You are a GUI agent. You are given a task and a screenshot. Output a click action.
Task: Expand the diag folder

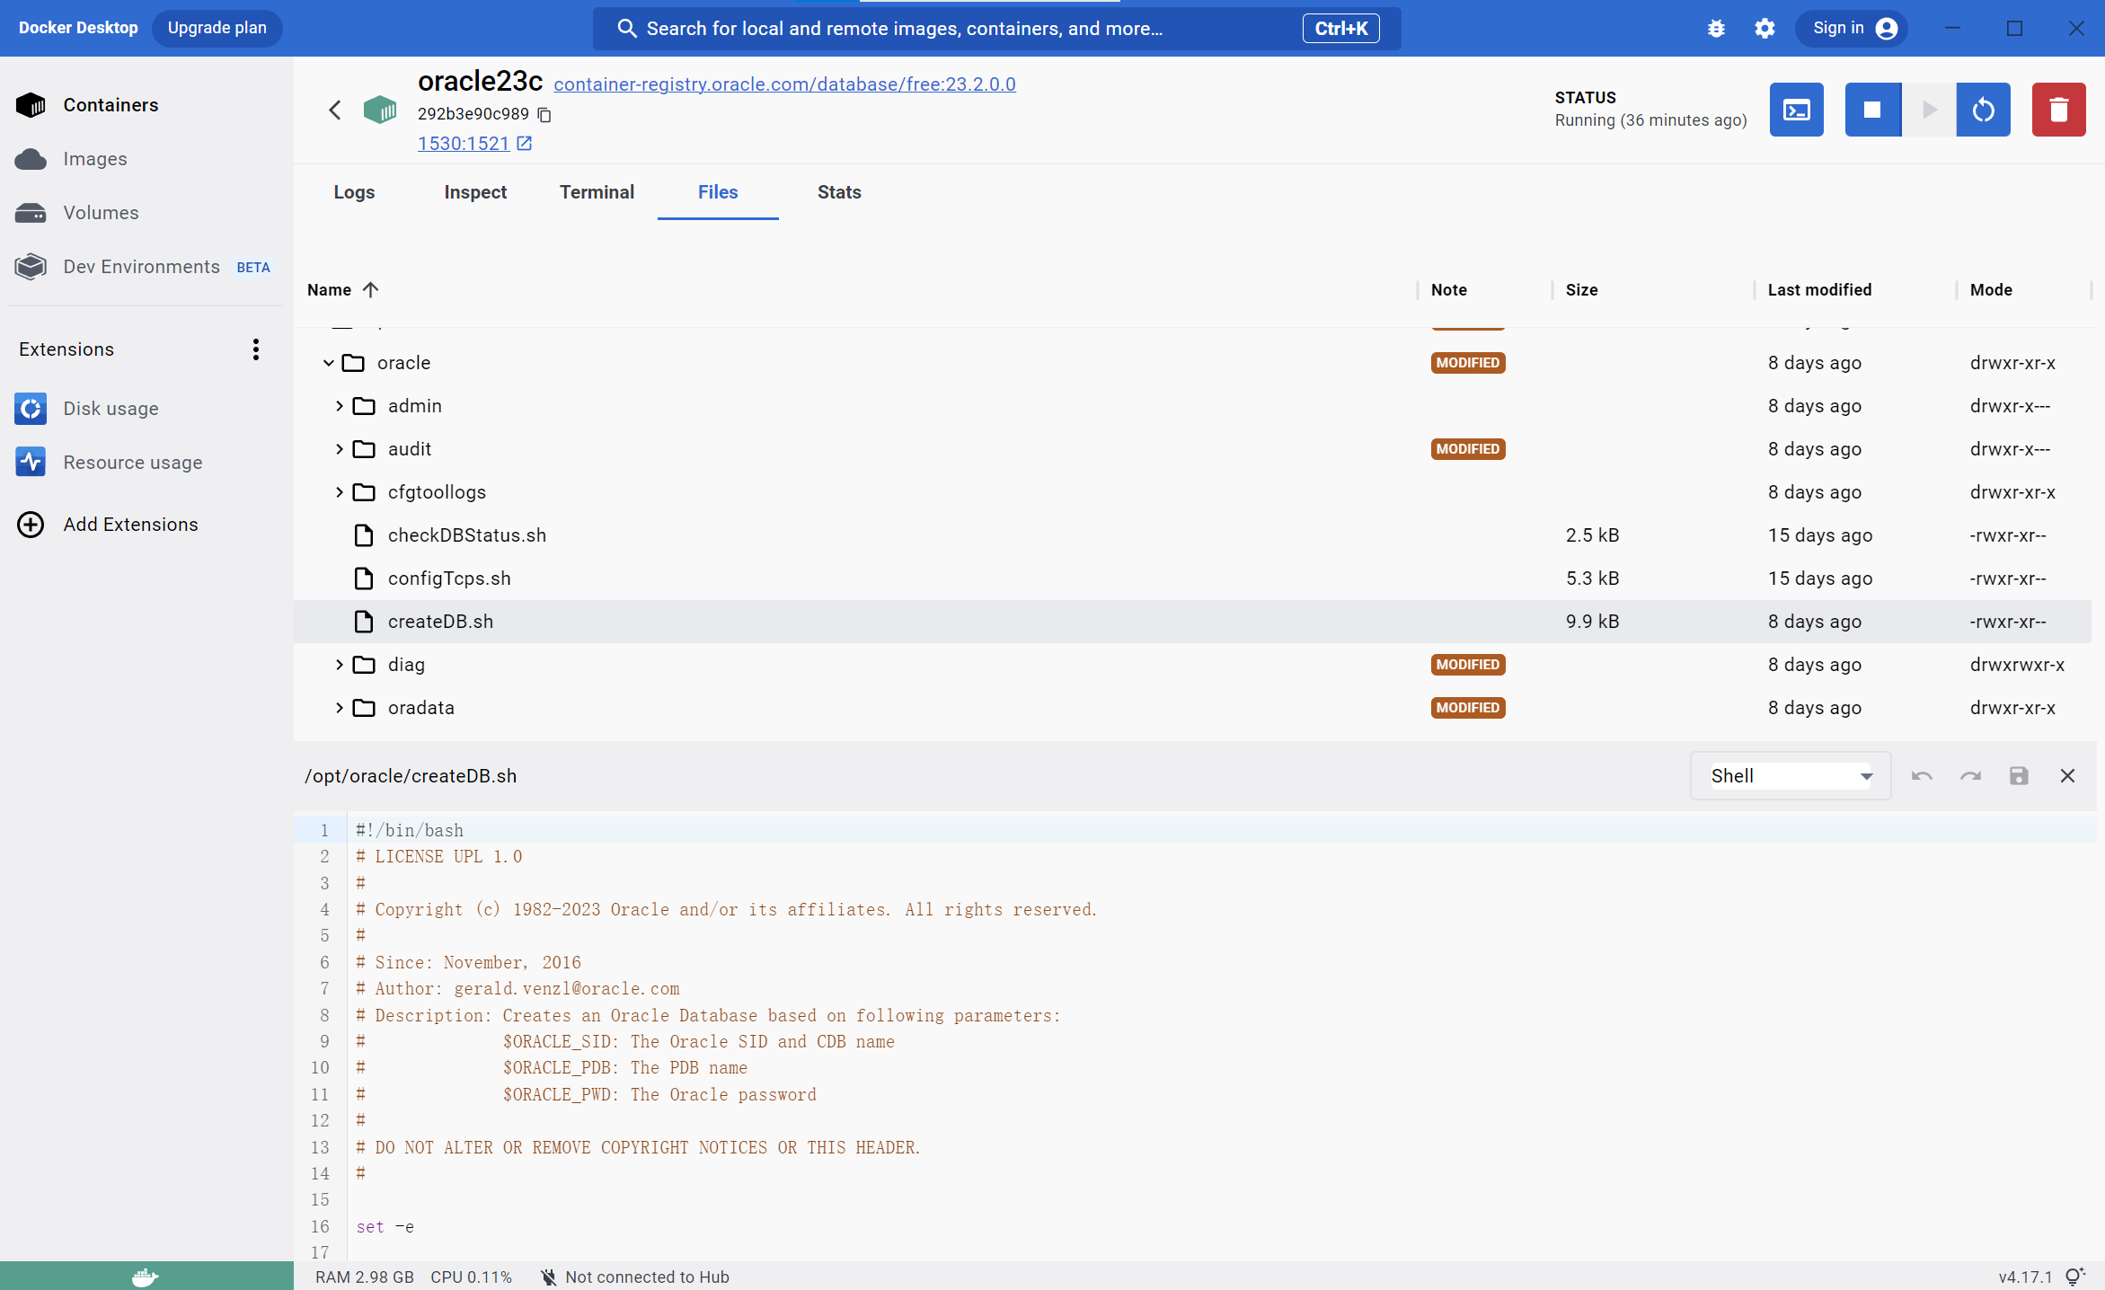pos(339,665)
